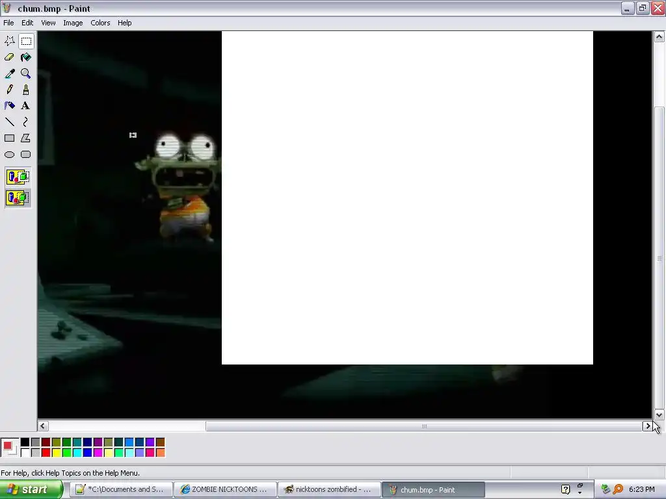Pick the Rectangle shape tool
This screenshot has width=666, height=499.
point(9,138)
